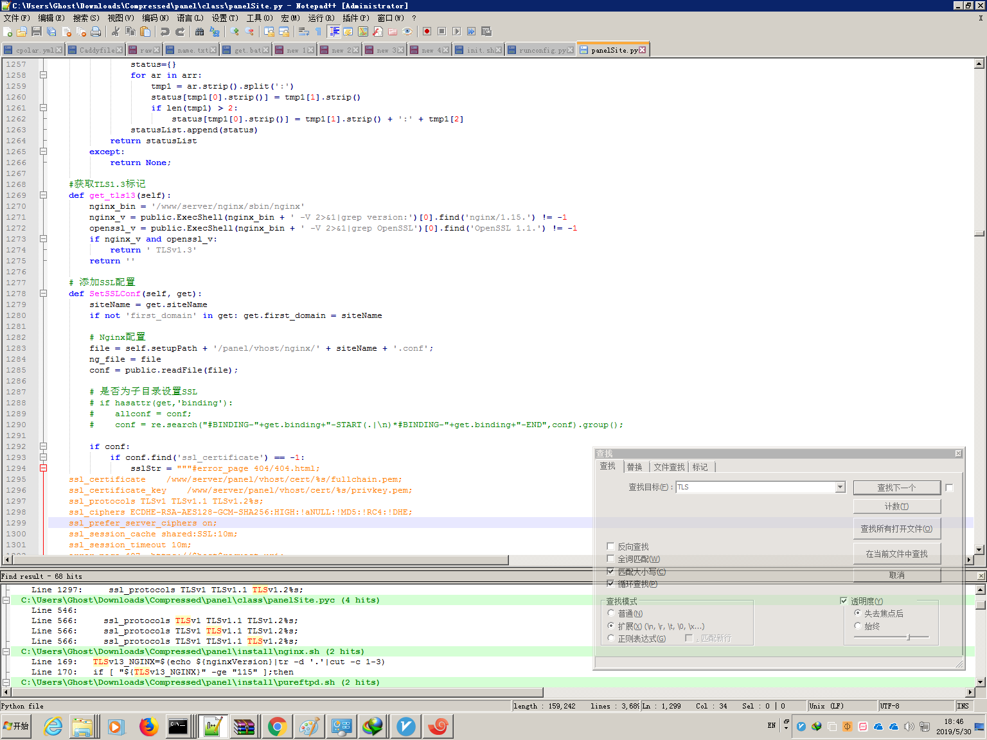Viewport: 987px width, 740px height.
Task: Cut selection with the scissors icon
Action: tap(116, 31)
